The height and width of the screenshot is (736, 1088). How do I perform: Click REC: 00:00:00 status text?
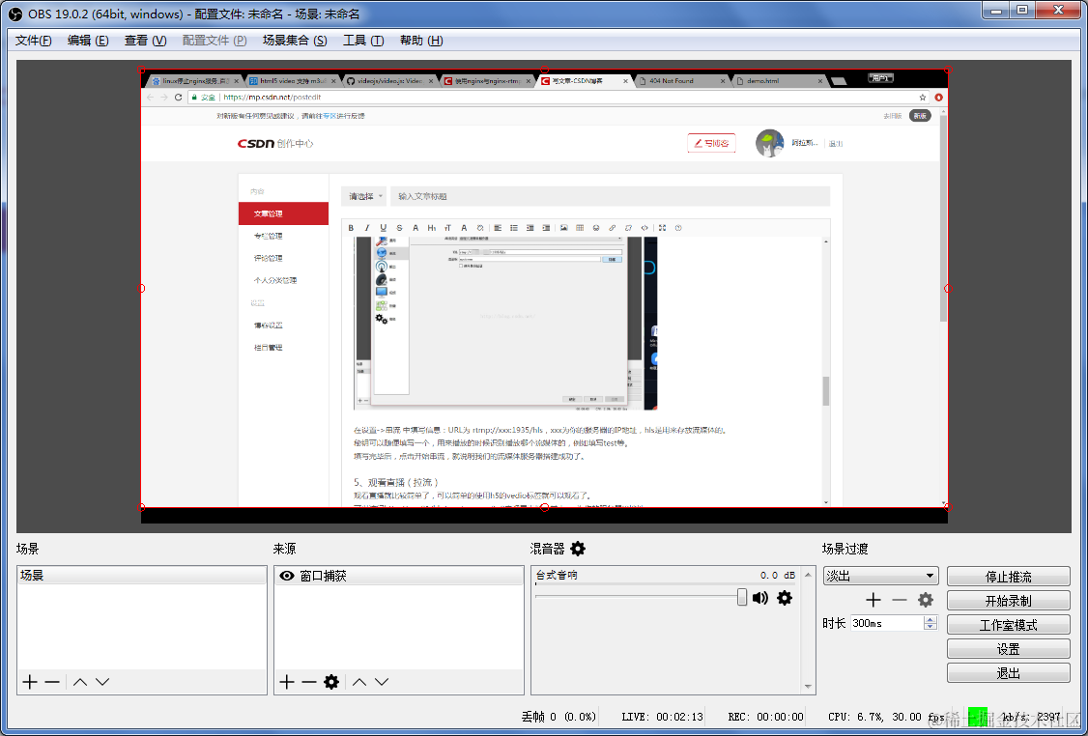765,717
